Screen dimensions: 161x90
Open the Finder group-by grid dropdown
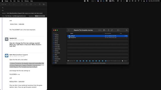click(105, 30)
